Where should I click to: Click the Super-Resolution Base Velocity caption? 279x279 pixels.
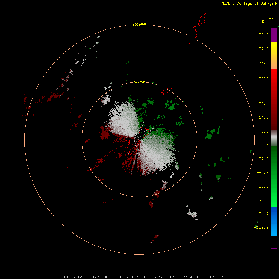coord(139,277)
